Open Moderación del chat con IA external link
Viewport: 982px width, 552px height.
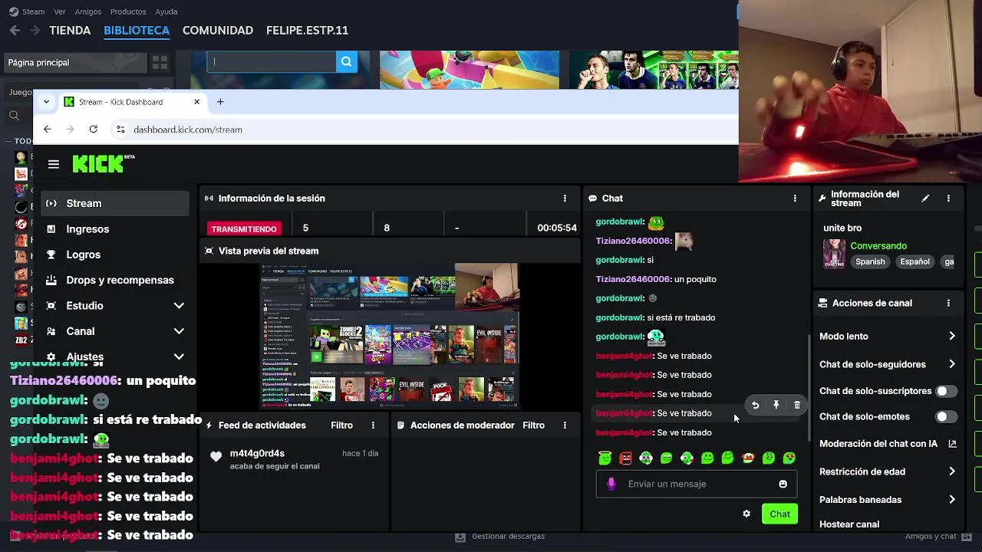click(952, 443)
